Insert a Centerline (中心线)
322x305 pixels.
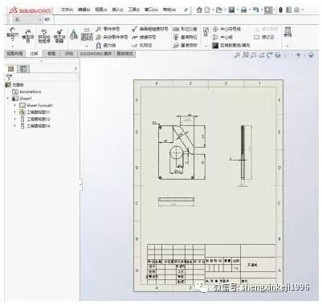(x=222, y=37)
